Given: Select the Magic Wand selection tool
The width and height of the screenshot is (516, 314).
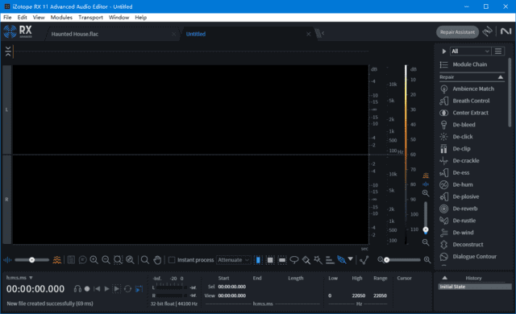Looking at the screenshot, I should point(318,260).
